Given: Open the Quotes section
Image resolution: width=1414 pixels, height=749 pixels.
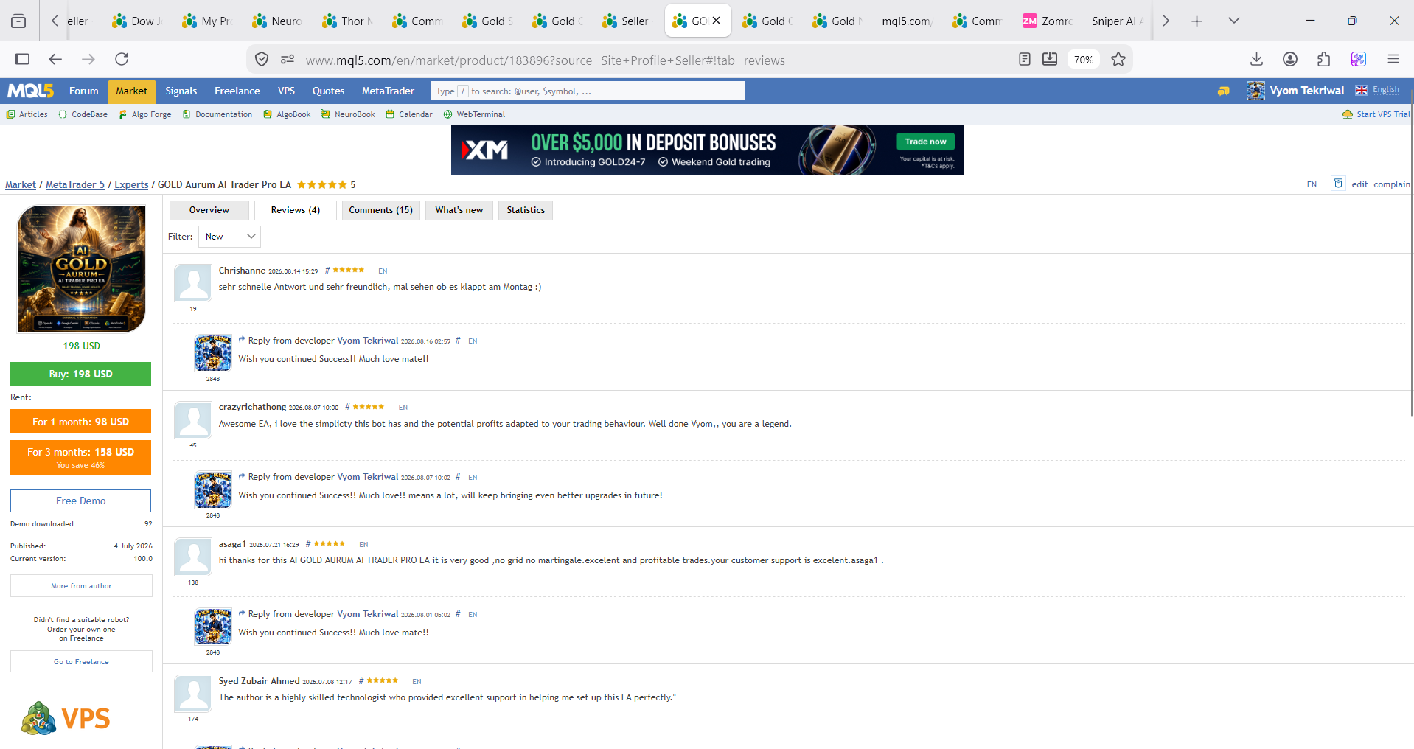Looking at the screenshot, I should tap(328, 91).
